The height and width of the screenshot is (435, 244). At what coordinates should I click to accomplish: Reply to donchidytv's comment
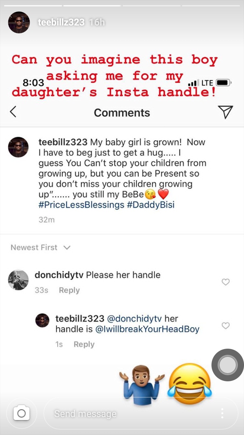tap(69, 290)
